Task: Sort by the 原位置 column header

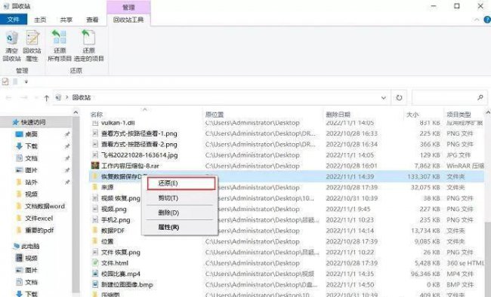Action: click(x=215, y=115)
